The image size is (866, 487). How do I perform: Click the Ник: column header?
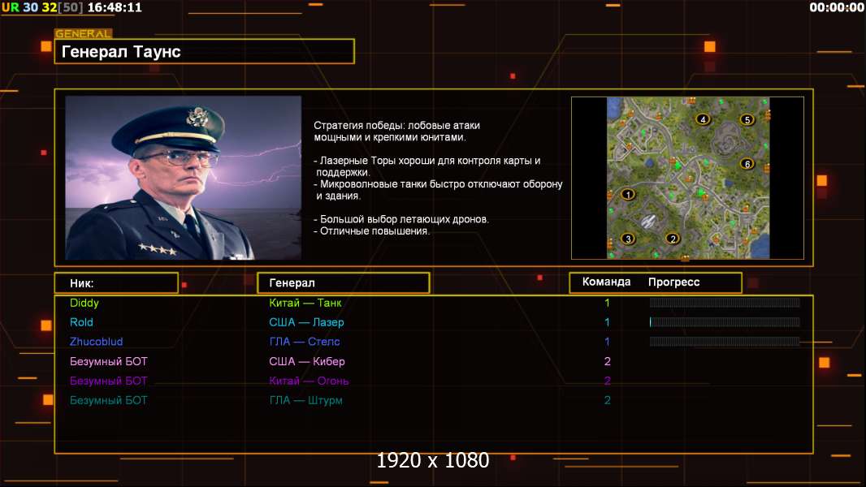pyautogui.click(x=116, y=283)
